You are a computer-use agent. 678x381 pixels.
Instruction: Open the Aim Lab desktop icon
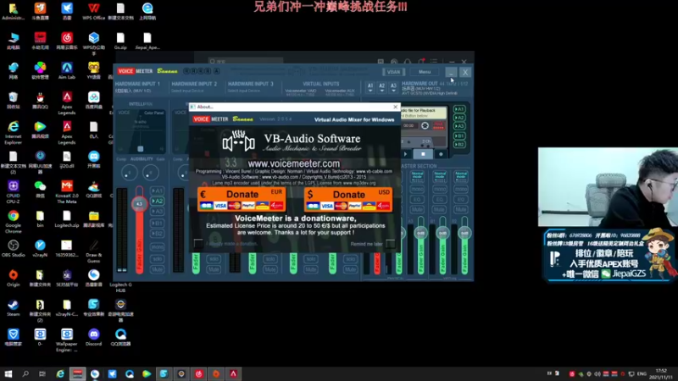coord(67,70)
